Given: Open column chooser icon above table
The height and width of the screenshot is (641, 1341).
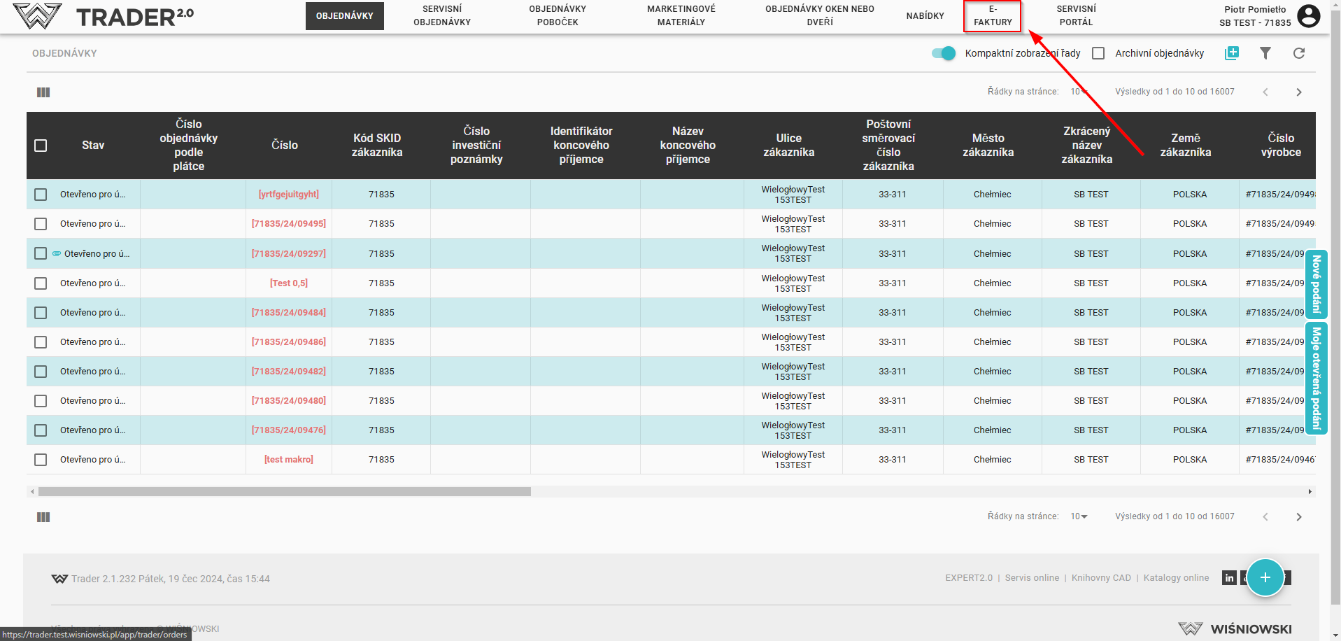Looking at the screenshot, I should pyautogui.click(x=43, y=92).
